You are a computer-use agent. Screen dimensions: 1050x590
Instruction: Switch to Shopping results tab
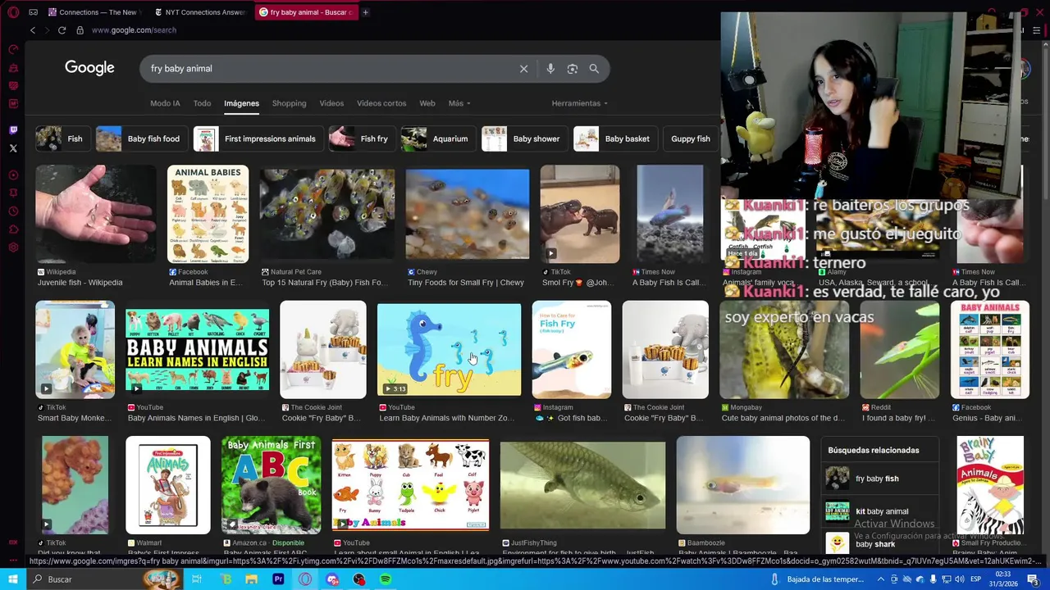(x=289, y=103)
